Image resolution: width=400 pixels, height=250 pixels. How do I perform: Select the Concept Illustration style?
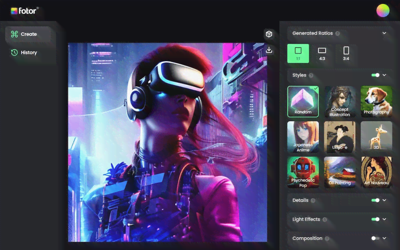[x=340, y=102]
